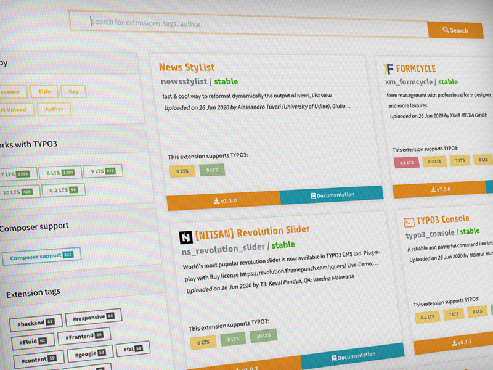Click the 'newsstylist' extension key text
The height and width of the screenshot is (370, 493).
(184, 81)
